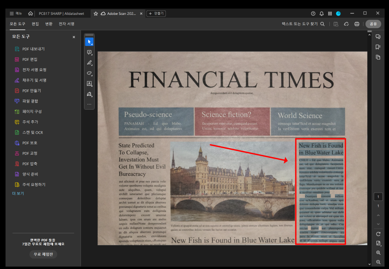The width and height of the screenshot is (389, 269).
Task: Click the scrollbar down arrow
Action: tap(369, 264)
